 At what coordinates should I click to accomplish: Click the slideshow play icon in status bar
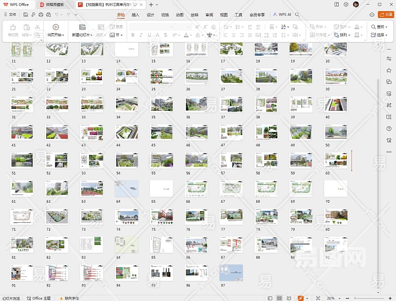[x=301, y=298]
